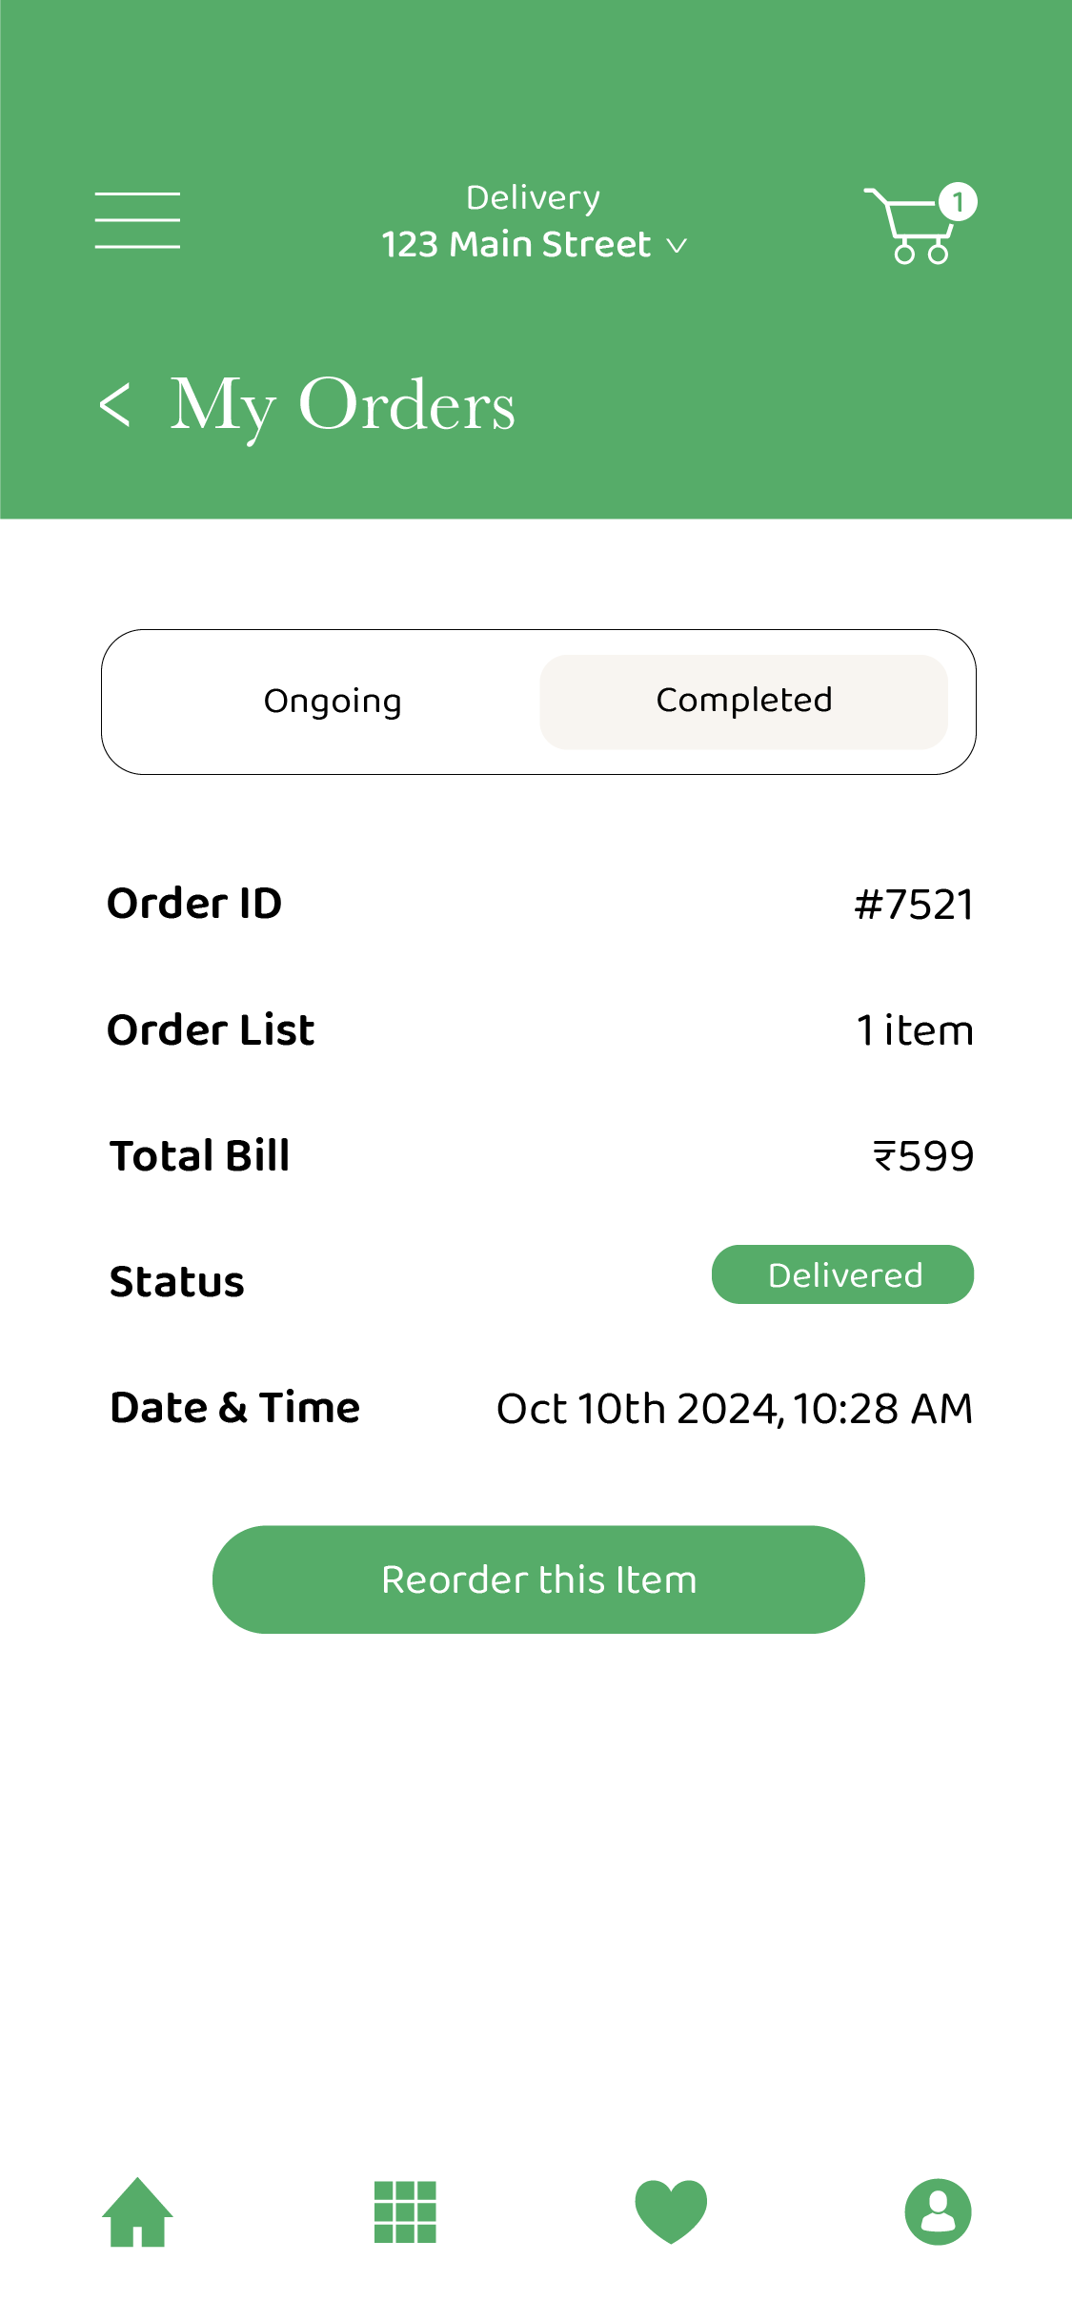Switch to the Ongoing tab

[x=333, y=702]
